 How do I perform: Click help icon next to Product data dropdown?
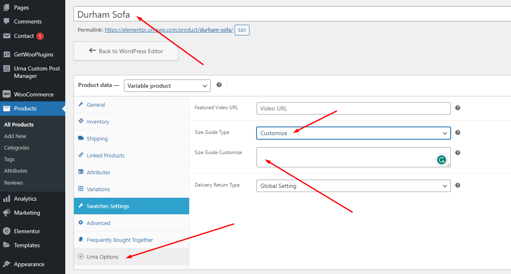[x=219, y=85]
